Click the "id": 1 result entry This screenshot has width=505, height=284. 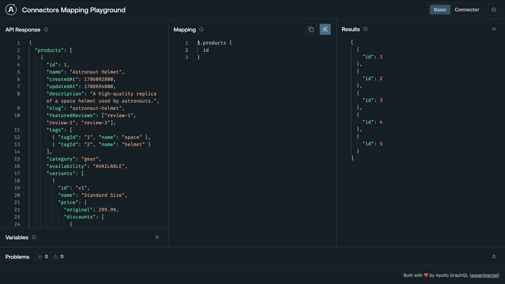click(x=372, y=57)
